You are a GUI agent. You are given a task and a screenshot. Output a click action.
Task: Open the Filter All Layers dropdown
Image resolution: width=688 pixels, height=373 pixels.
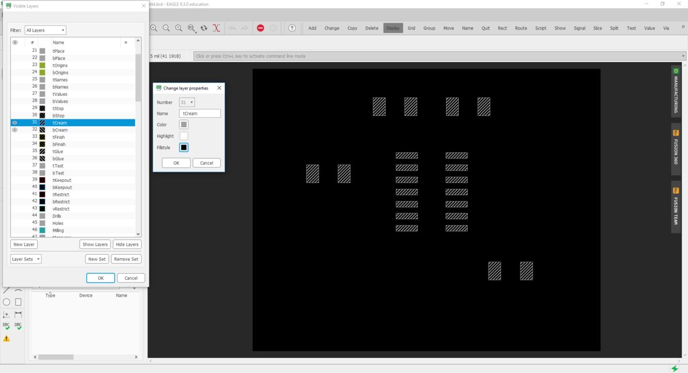point(45,30)
